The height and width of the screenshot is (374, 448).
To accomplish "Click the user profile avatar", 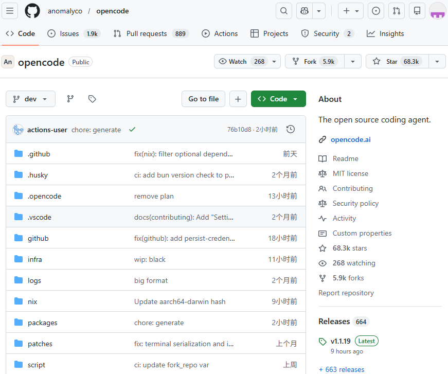I will point(437,11).
